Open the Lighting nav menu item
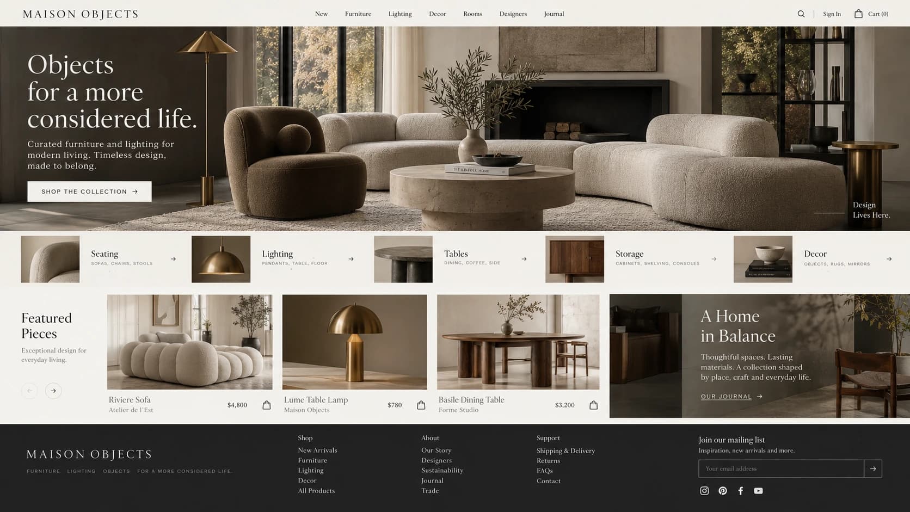910x512 pixels. pos(400,14)
